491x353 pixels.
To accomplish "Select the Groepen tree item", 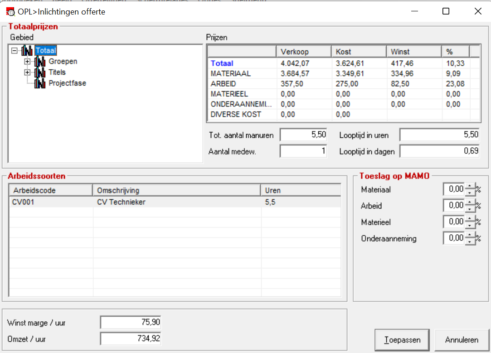I will (63, 61).
